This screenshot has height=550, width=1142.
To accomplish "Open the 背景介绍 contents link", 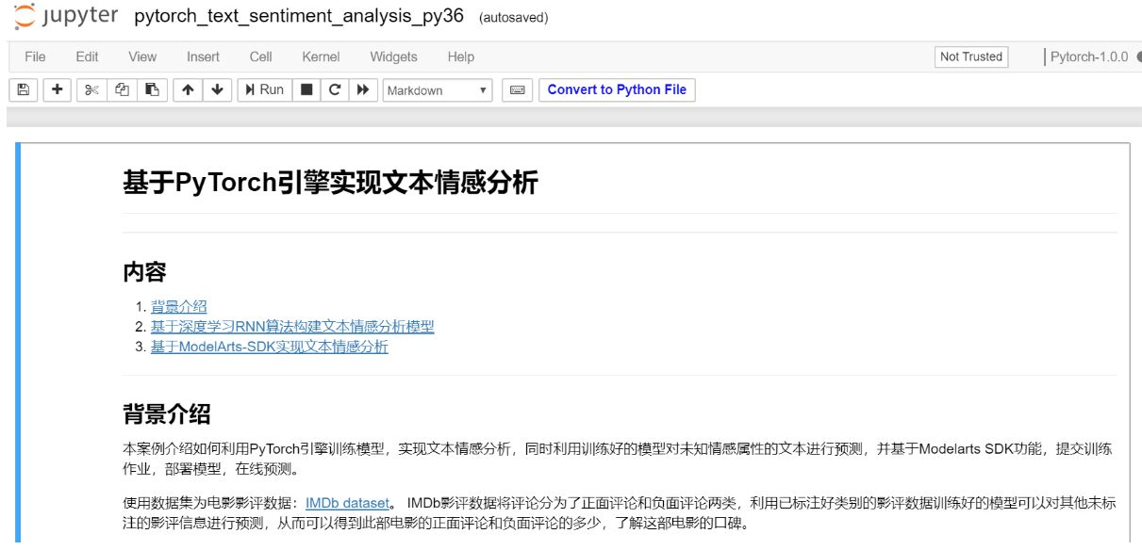I will [x=178, y=306].
